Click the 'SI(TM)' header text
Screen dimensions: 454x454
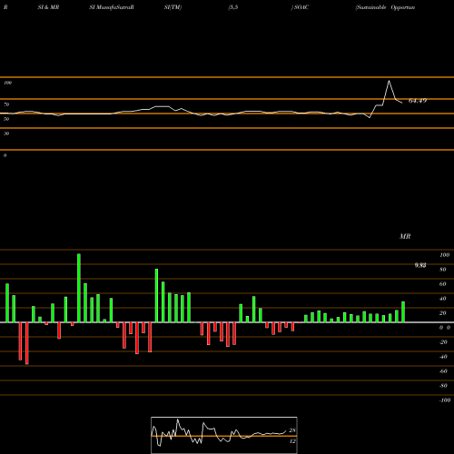click(x=173, y=7)
